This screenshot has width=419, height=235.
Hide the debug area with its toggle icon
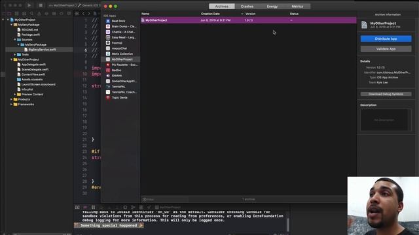pyautogui.click(x=77, y=208)
